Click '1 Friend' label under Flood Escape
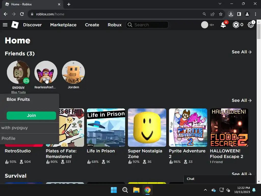Viewport: 261px width, 196px height. (x=216, y=162)
